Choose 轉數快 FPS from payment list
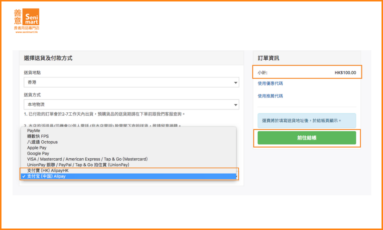Viewport: 383px width, 230px height. pyautogui.click(x=38, y=136)
